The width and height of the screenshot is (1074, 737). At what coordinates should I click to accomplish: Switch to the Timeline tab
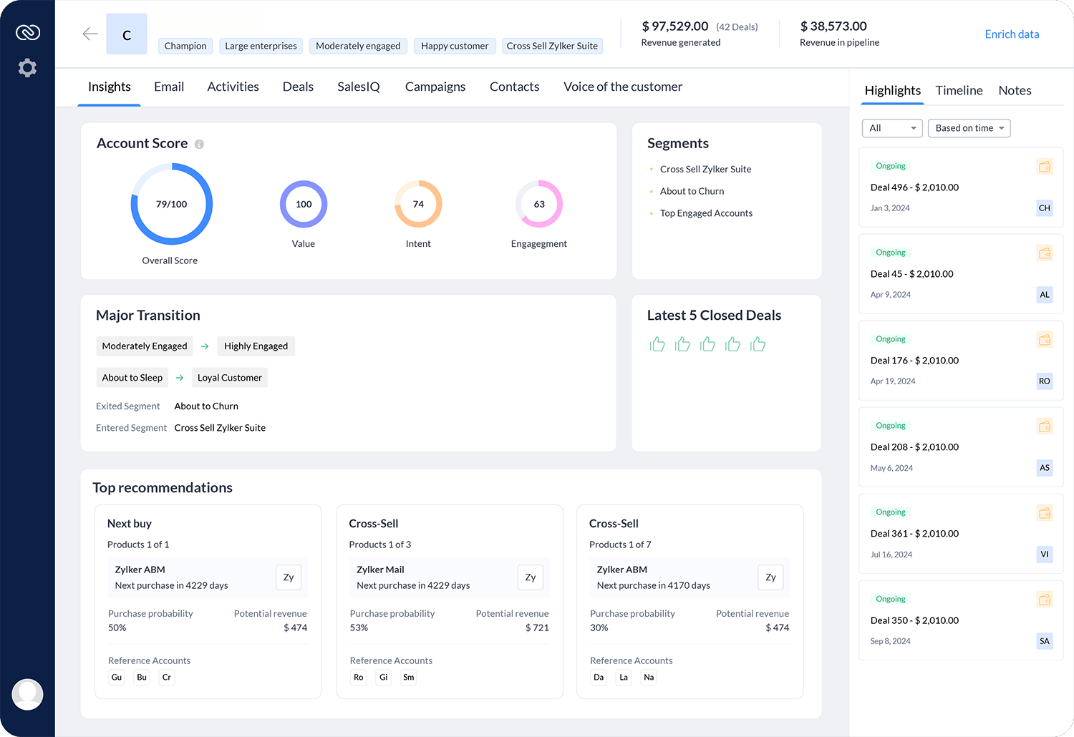[959, 90]
